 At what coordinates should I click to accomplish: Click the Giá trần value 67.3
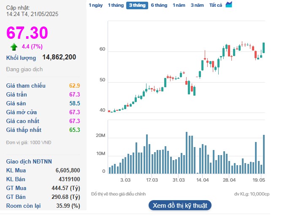click(x=74, y=94)
